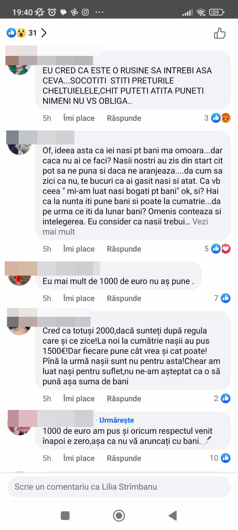Screen dimensions: 238x530
Task: View the 10 likes on last comment
Action: click(220, 458)
